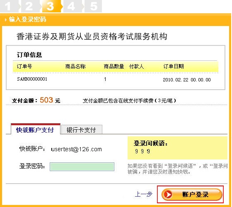Click the usertest@126.com account text

(x=76, y=149)
